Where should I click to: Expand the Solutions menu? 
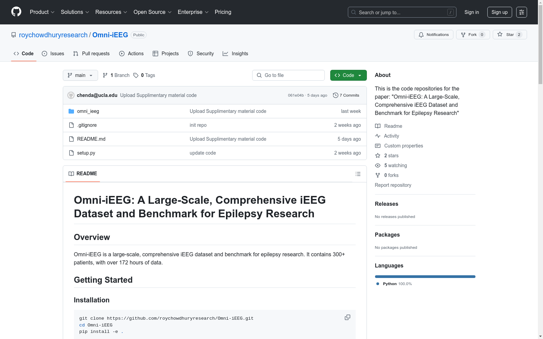coord(75,12)
